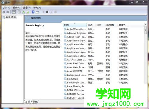Select the BaiduPinyin Update service row
The image size is (149, 109).
point(96,82)
